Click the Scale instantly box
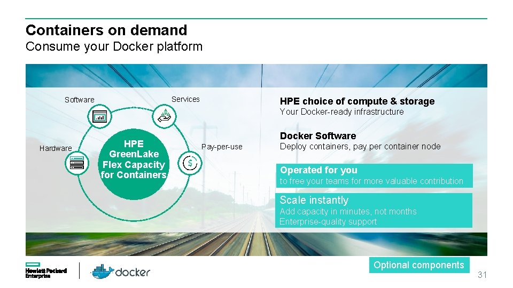This screenshot has height=288, width=513. tap(374, 210)
